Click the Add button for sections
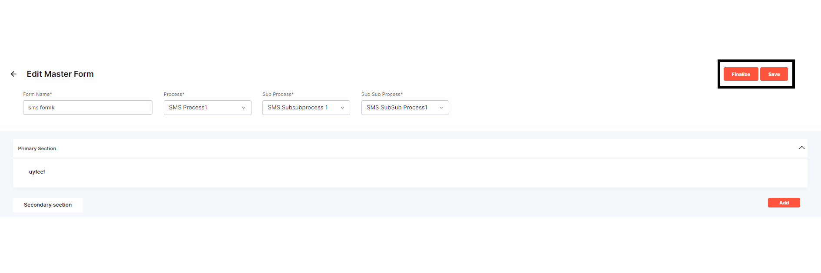821x273 pixels. tap(784, 203)
